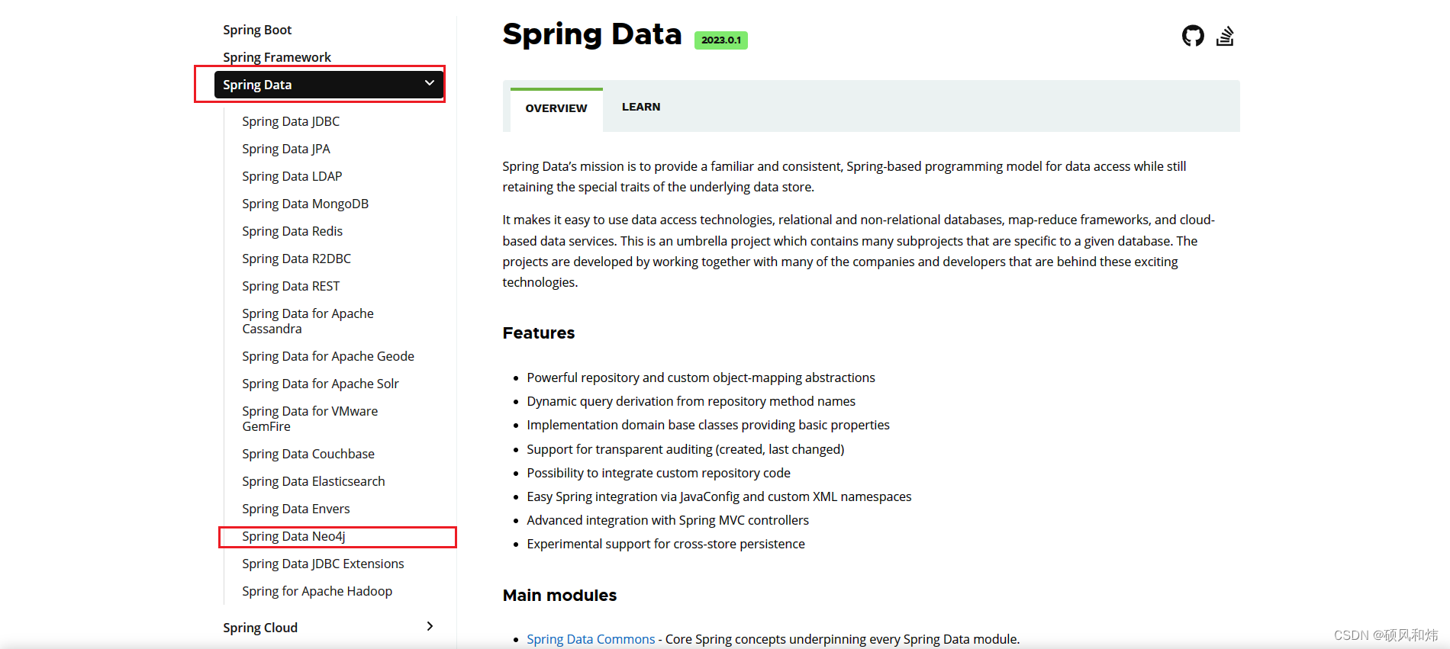Open Spring Data LDAP subproject
Screen dimensions: 1450x649
[x=292, y=176]
